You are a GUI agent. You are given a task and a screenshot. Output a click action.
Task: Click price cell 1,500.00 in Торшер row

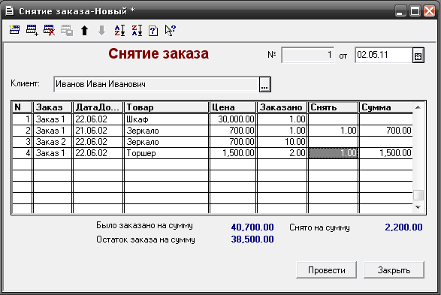pyautogui.click(x=233, y=153)
